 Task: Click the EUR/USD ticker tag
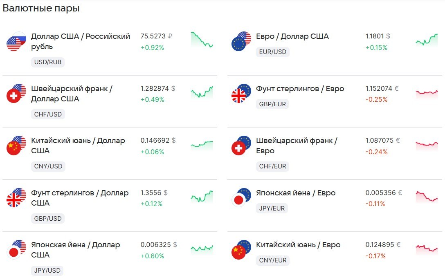pos(272,52)
